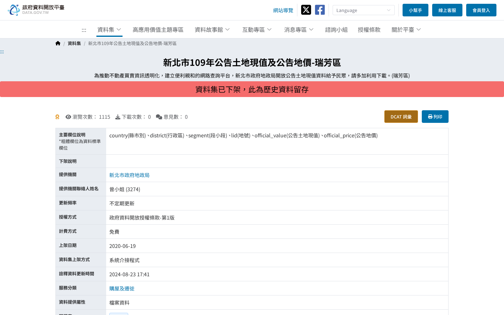
Task: Open the Facebook social icon
Action: tap(320, 10)
